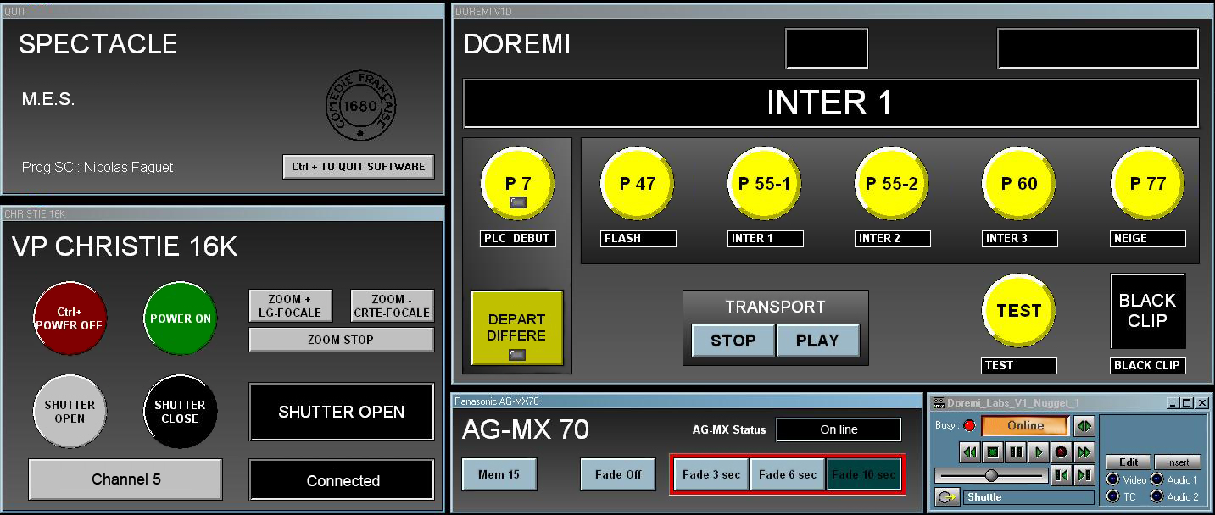
Task: Click the red record button in Nugget window
Action: point(1061,451)
